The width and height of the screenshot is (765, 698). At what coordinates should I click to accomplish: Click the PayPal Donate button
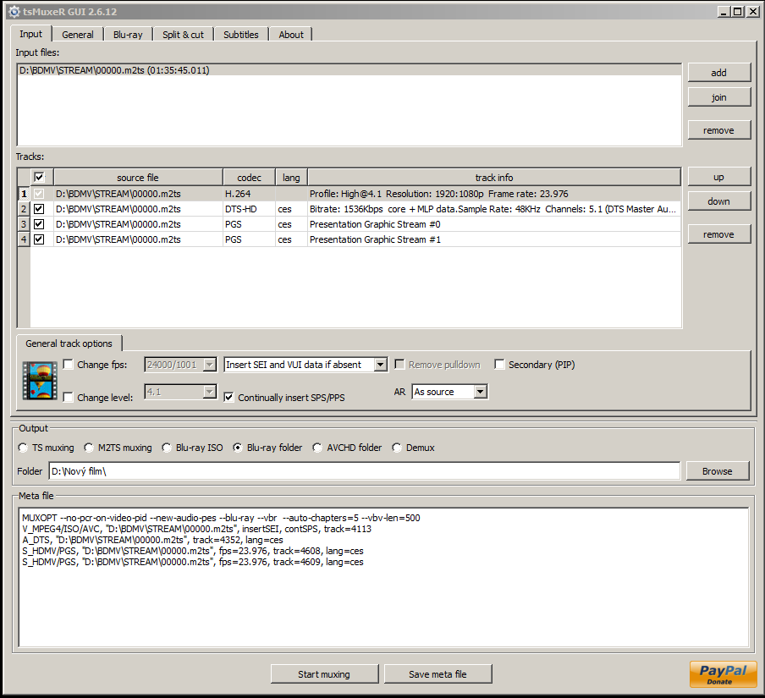tap(723, 674)
